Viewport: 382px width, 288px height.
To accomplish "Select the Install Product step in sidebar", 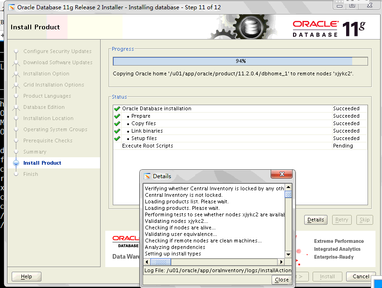I will point(42,163).
